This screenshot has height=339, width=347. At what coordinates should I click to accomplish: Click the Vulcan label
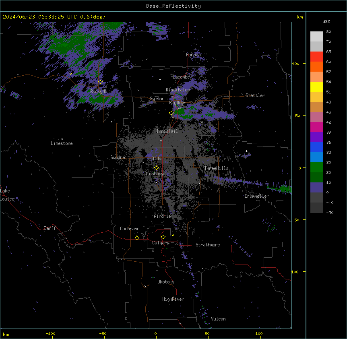click(x=219, y=319)
